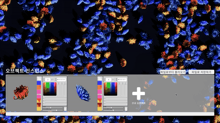This screenshot has width=220, height=123.
Task: Click the V vertical slider in red flower panel
Action: coord(65,90)
